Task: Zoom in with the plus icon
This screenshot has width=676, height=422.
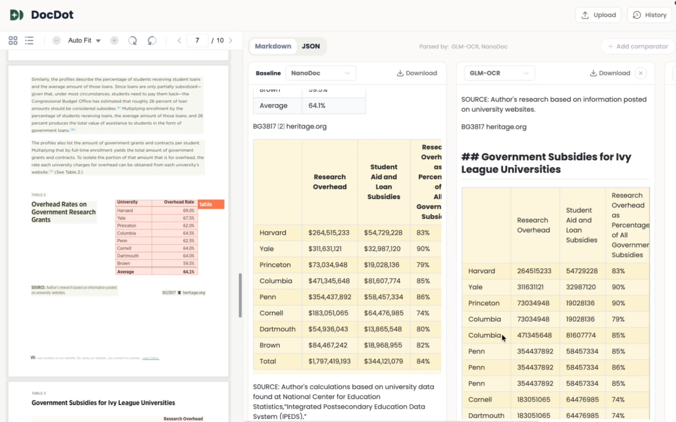Action: 114,40
